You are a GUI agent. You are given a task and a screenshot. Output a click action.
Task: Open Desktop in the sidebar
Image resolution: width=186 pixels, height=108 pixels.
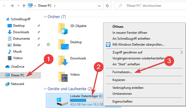(19, 26)
